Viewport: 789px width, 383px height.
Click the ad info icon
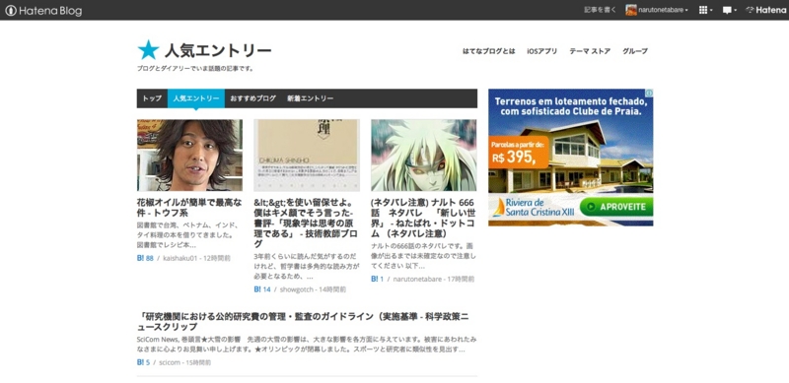click(x=649, y=93)
